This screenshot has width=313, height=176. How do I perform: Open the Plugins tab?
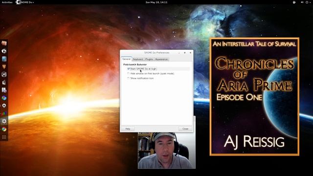pos(149,59)
